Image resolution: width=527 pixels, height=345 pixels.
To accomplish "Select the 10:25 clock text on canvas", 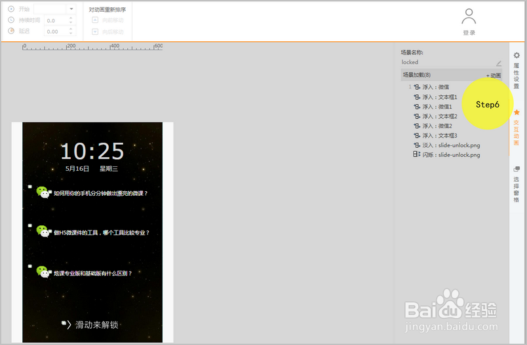I will coord(92,151).
